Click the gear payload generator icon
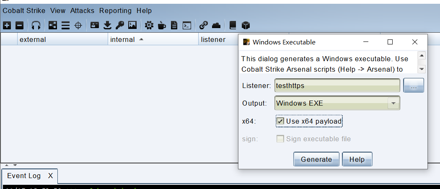Image resolution: width=440 pixels, height=189 pixels. [149, 26]
